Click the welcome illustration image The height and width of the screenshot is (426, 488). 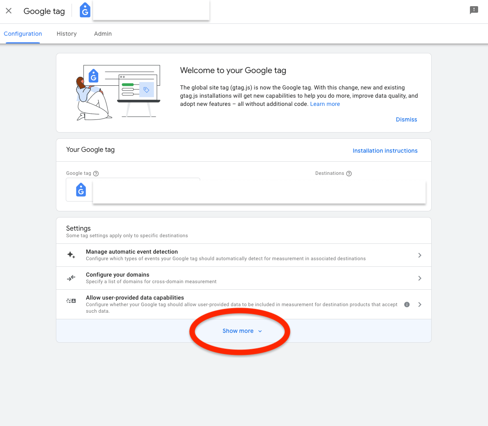coord(118,93)
